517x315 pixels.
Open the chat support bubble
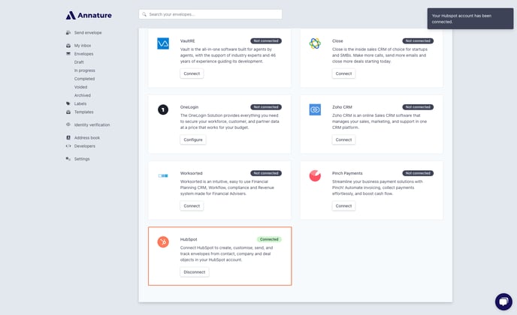[x=503, y=301]
